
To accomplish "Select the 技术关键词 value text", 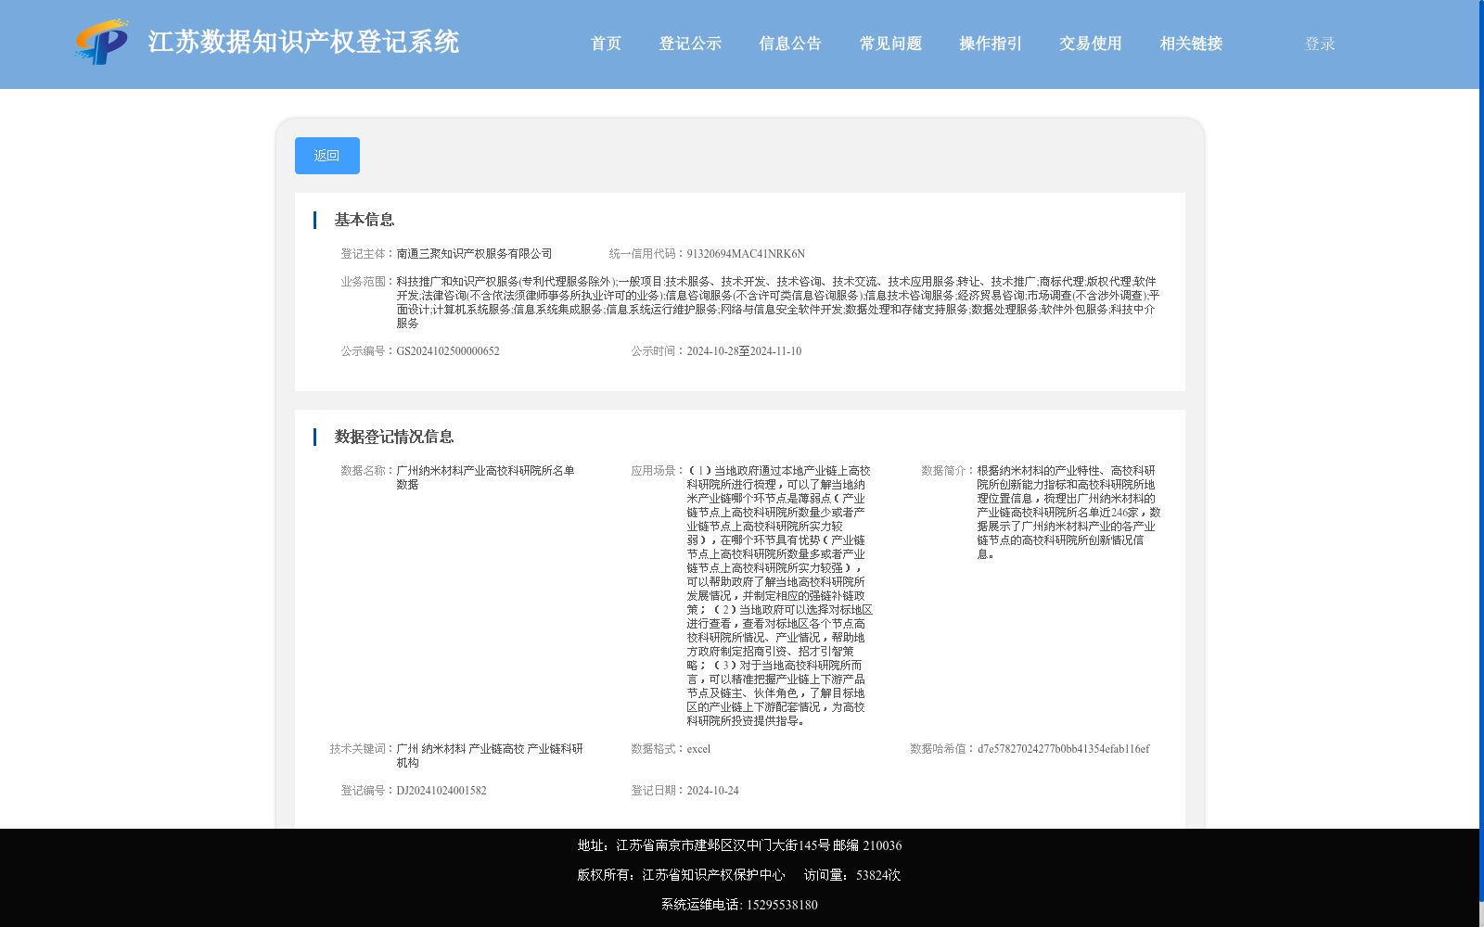I will [x=490, y=756].
